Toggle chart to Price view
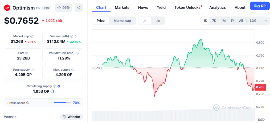This screenshot has height=123, width=270. point(101,21)
